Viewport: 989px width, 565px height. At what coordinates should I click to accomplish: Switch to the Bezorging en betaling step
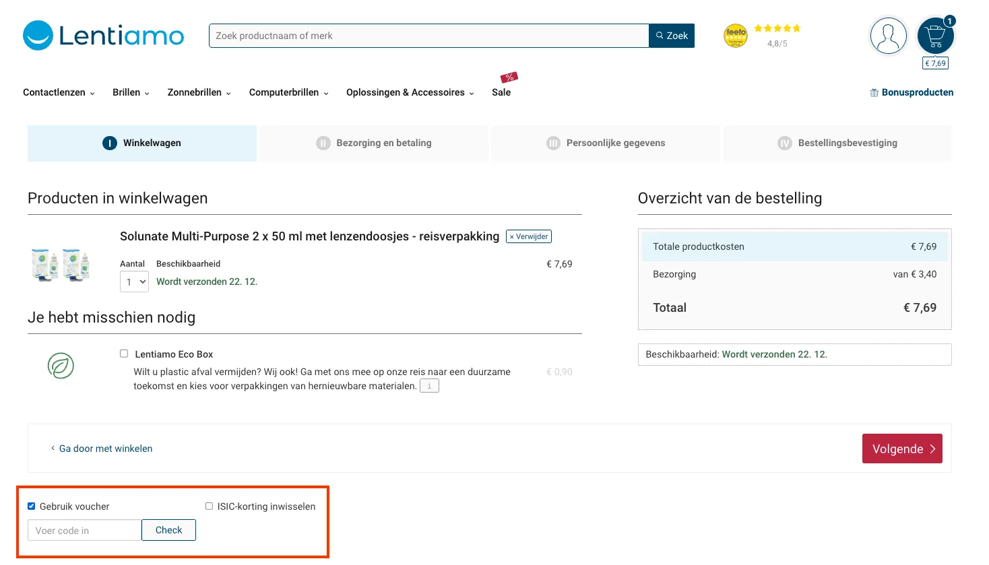click(x=373, y=143)
